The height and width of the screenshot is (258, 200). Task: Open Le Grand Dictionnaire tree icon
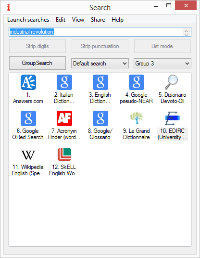[137, 118]
